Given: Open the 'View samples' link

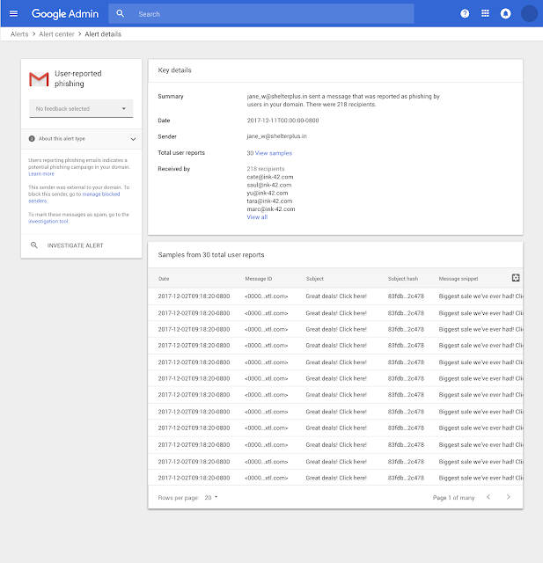Looking at the screenshot, I should click(x=273, y=153).
